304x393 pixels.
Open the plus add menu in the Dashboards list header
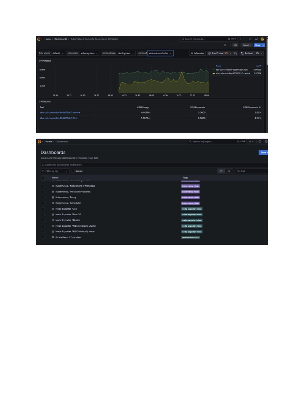(251, 142)
